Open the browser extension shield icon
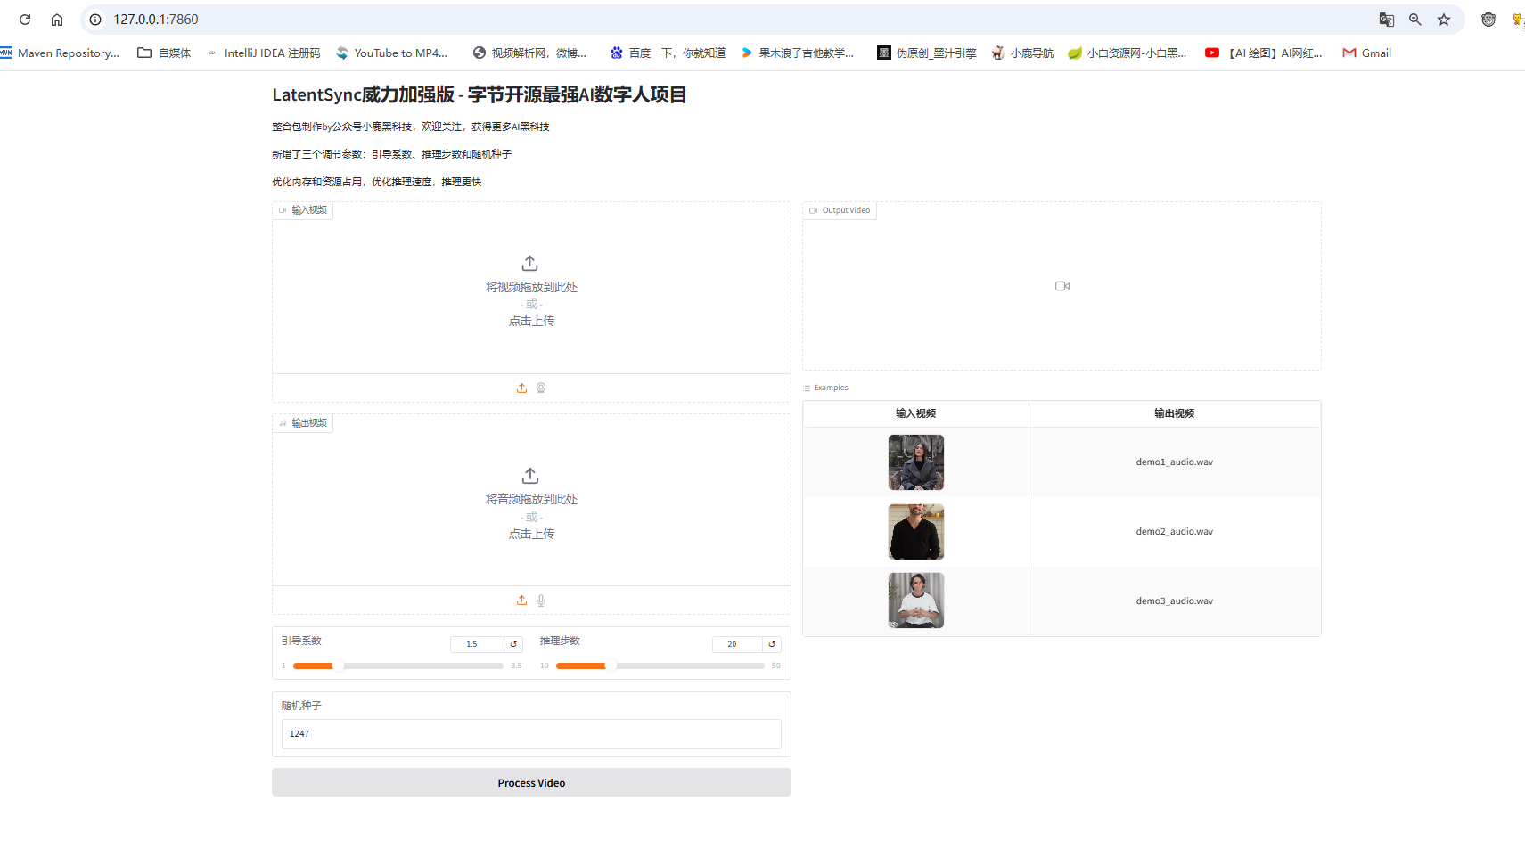 [x=1488, y=20]
